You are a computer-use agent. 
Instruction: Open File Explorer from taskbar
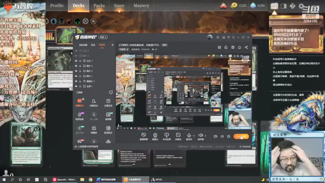[x=82, y=180]
